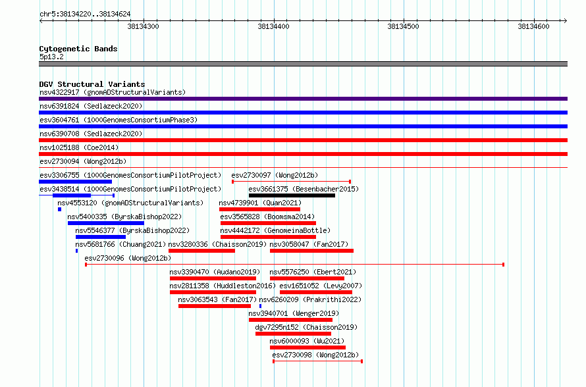Click the DGV Structural Variants track title

(x=92, y=84)
